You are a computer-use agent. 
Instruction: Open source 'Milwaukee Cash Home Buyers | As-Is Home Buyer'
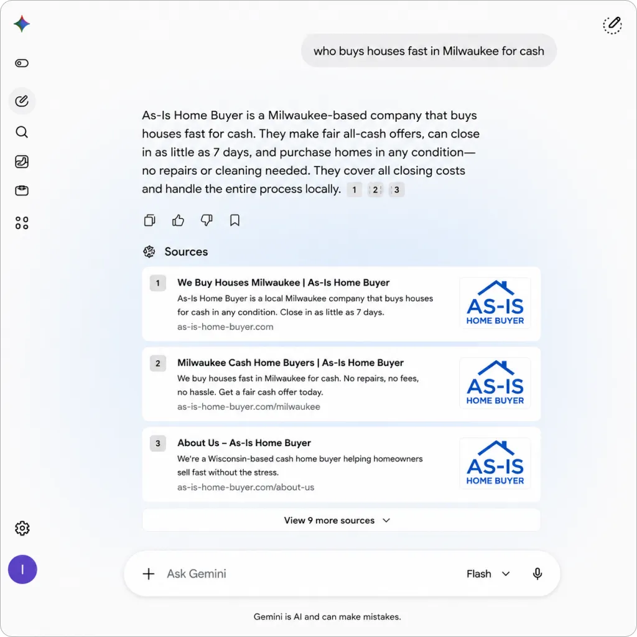pos(291,363)
